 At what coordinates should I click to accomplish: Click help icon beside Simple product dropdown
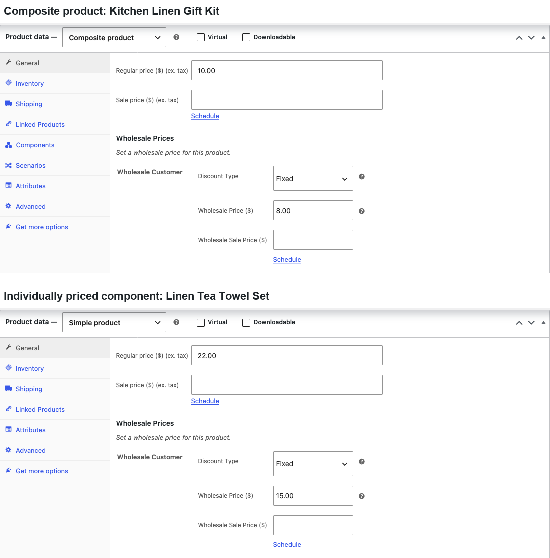pyautogui.click(x=176, y=322)
